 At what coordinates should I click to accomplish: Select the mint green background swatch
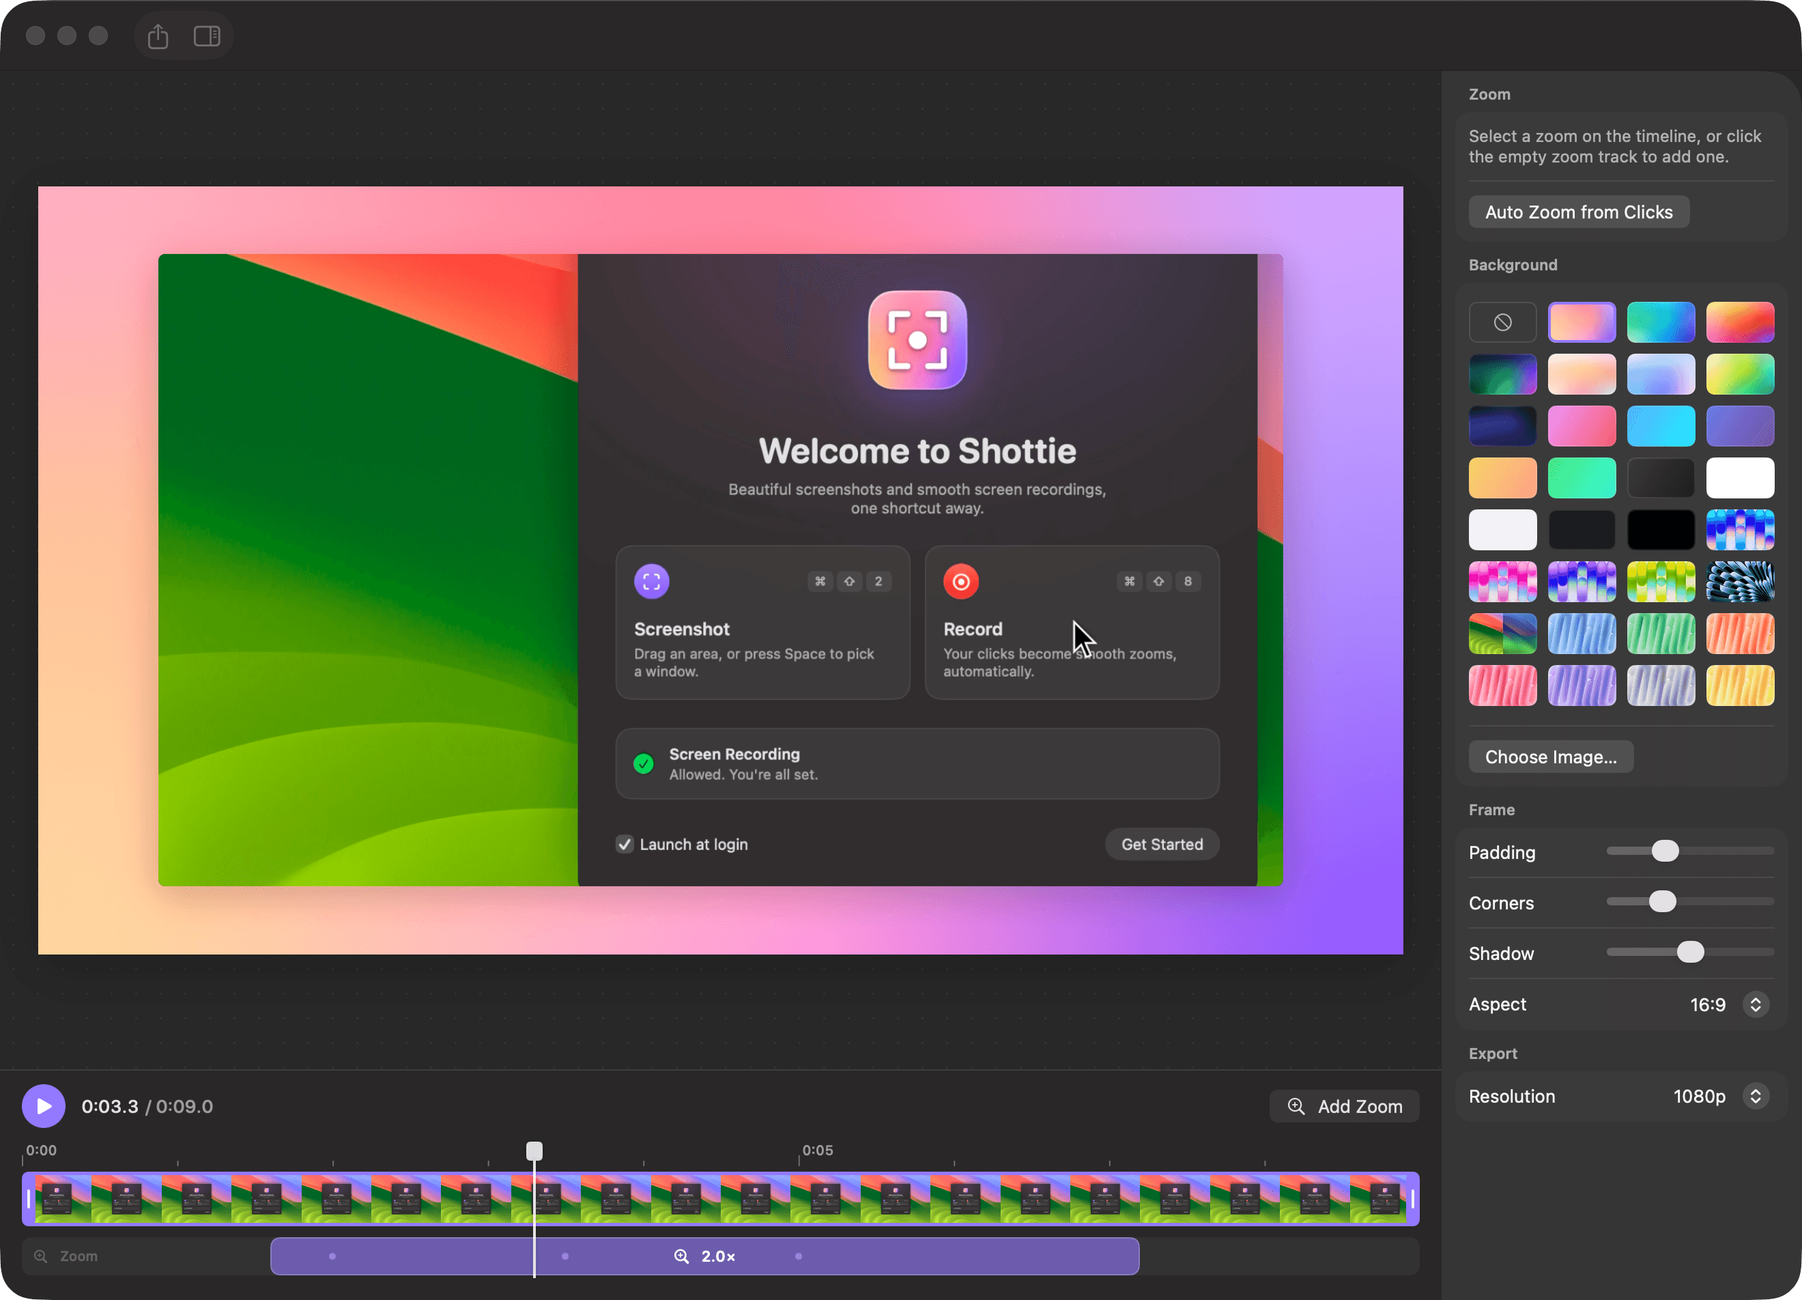[1582, 477]
